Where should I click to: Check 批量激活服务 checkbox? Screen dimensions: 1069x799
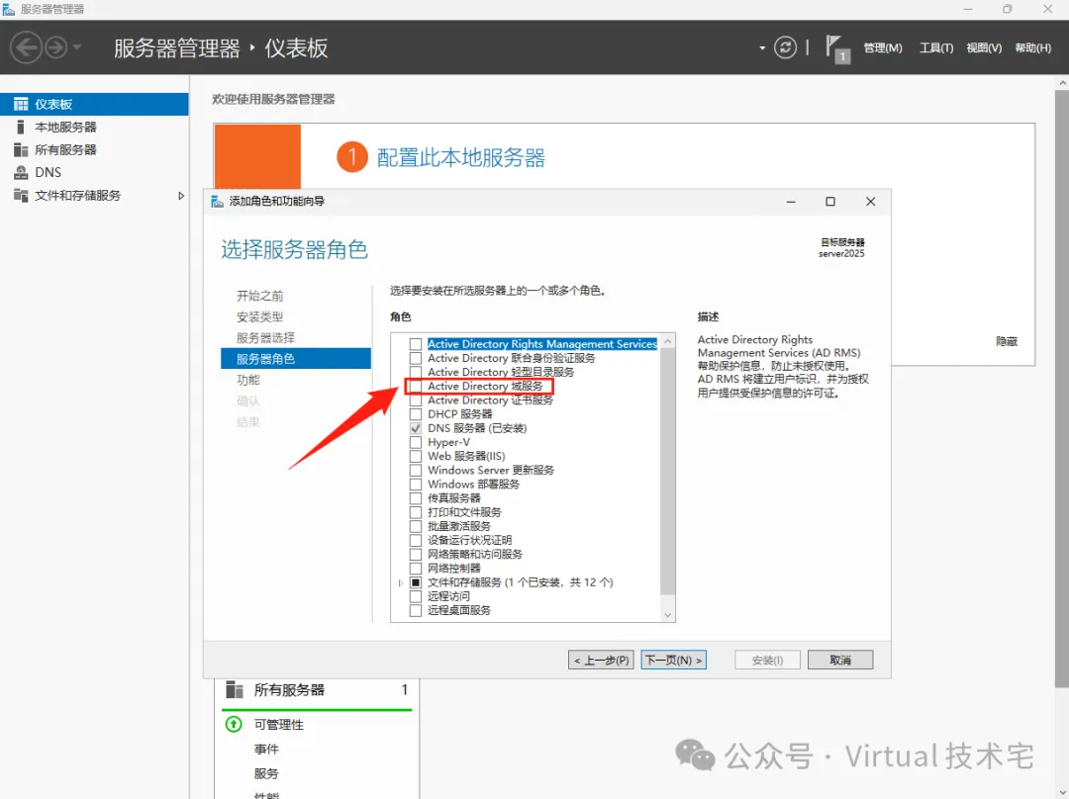tap(415, 526)
